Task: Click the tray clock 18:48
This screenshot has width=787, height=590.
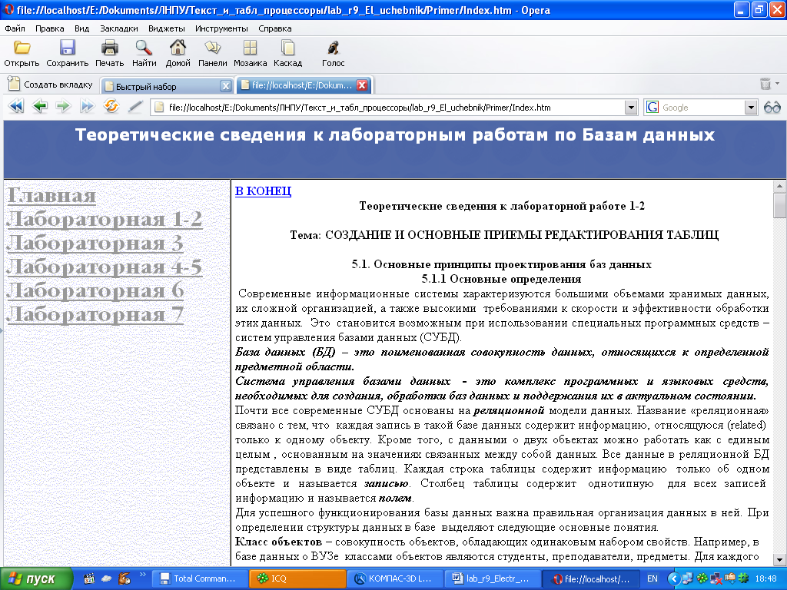Action: click(x=765, y=578)
